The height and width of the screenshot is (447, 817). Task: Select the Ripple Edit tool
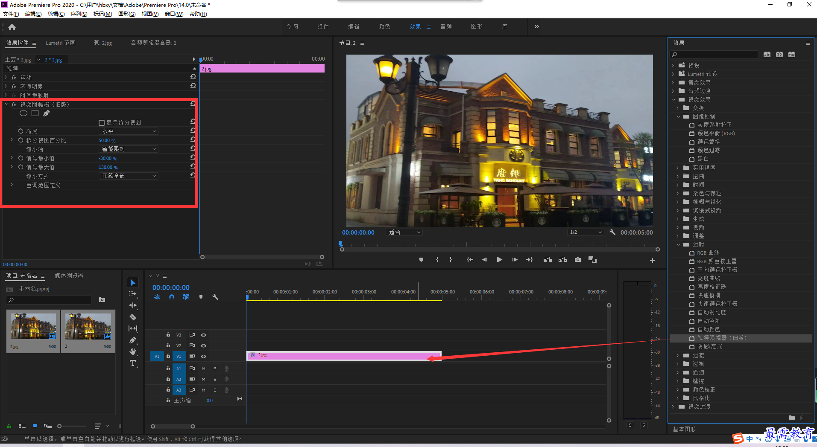tap(133, 305)
